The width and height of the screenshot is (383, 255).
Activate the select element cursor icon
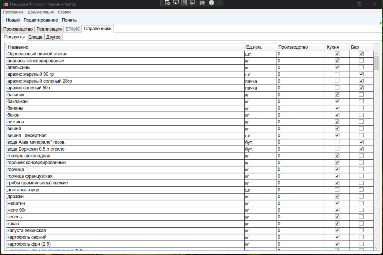pos(176,3)
